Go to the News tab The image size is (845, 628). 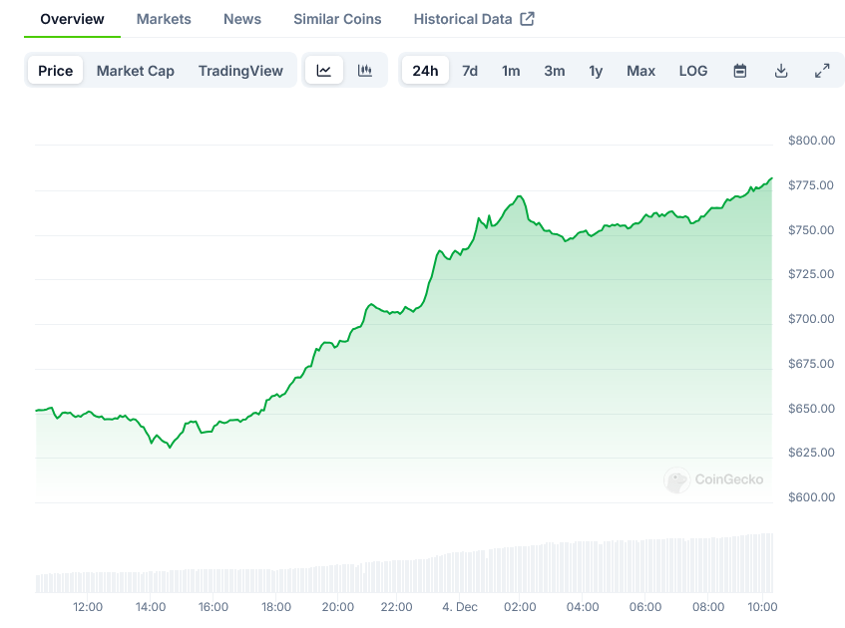(242, 19)
